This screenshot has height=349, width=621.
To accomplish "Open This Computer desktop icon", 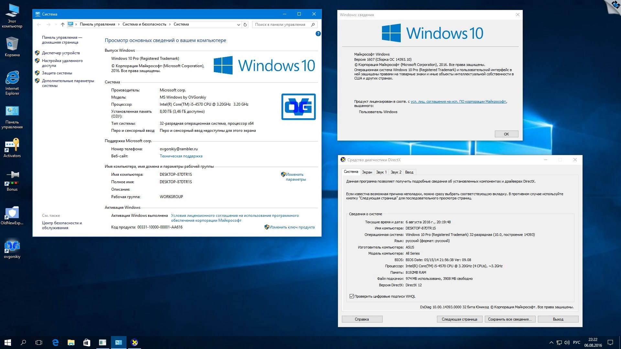I will 12,16.
